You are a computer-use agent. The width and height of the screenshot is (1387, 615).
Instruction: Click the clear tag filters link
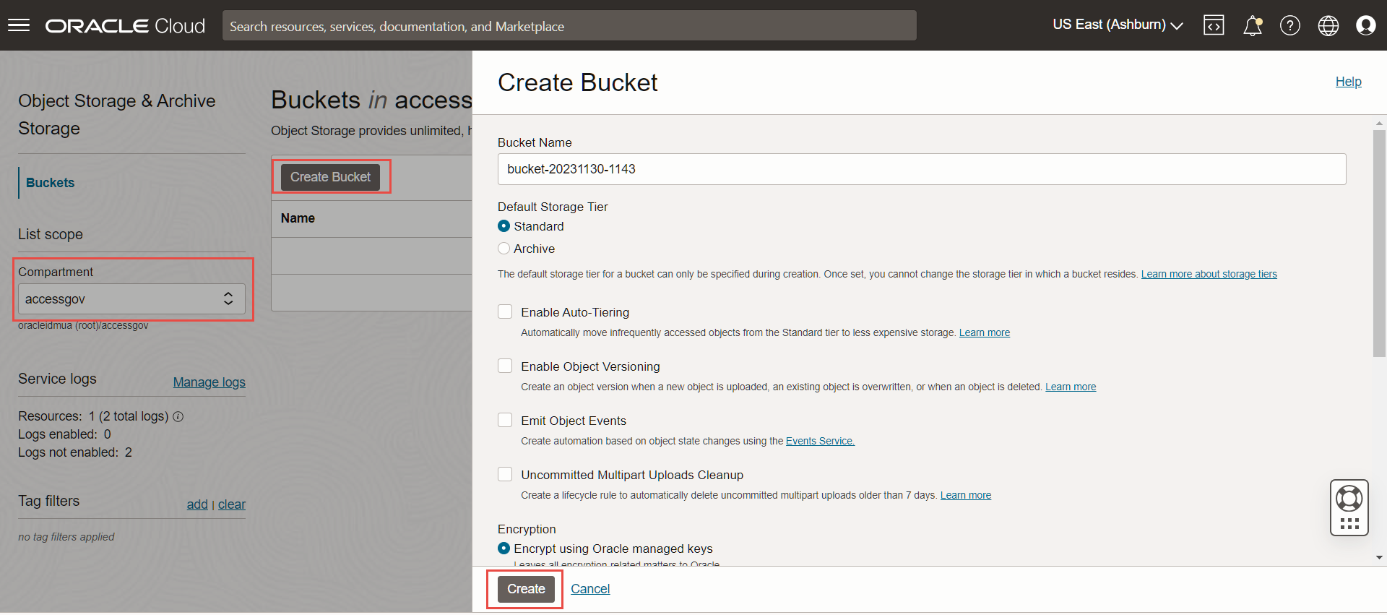[231, 504]
